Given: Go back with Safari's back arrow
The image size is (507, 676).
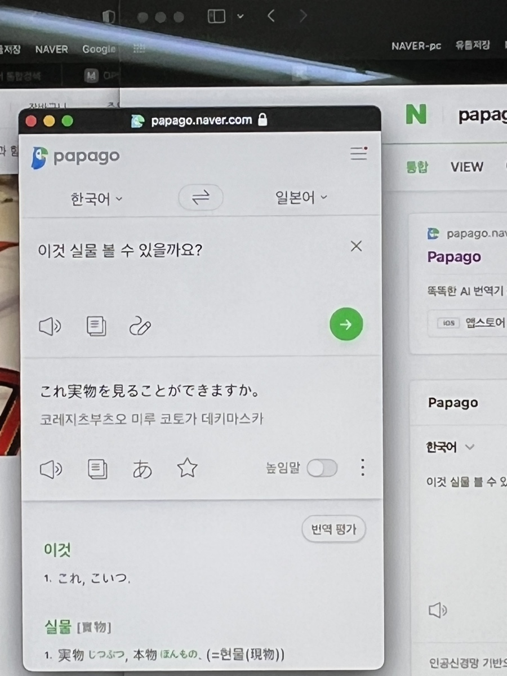Looking at the screenshot, I should [270, 16].
